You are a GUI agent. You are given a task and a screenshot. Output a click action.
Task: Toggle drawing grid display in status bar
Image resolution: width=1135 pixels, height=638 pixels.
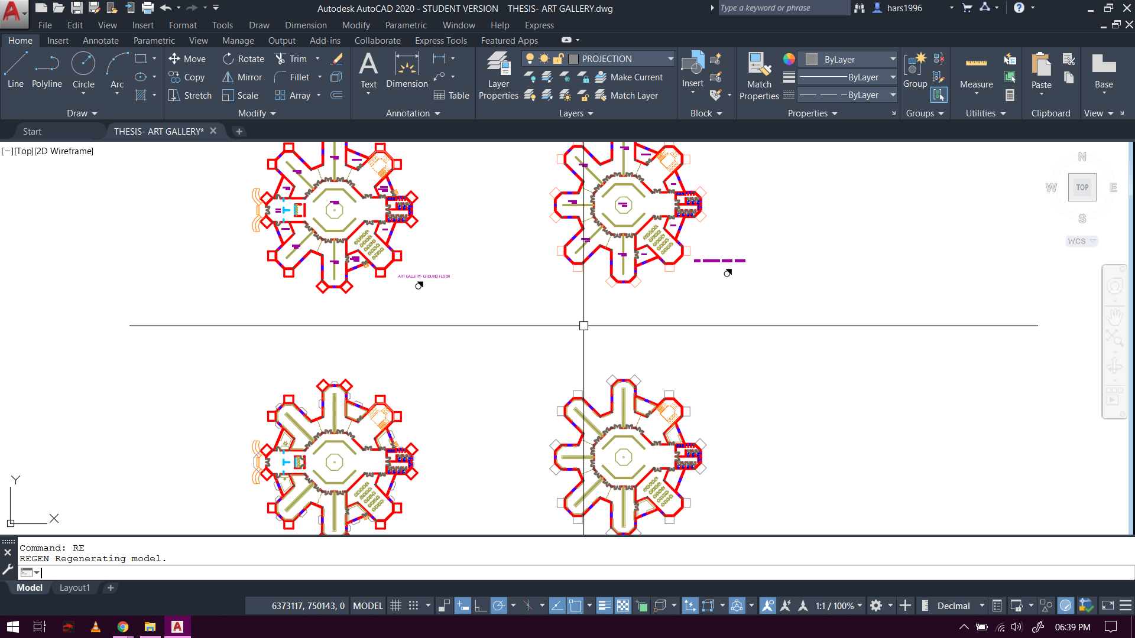coord(395,606)
